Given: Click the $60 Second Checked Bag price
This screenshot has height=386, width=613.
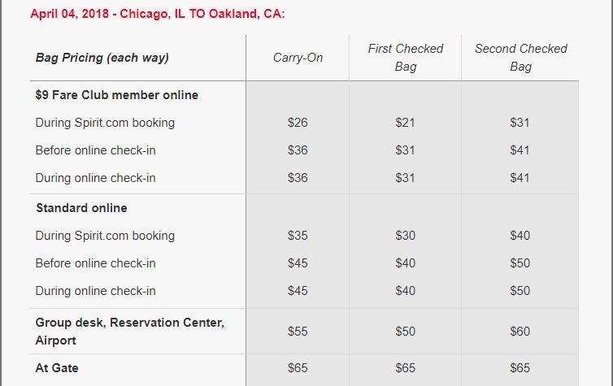Looking at the screenshot, I should coord(520,332).
